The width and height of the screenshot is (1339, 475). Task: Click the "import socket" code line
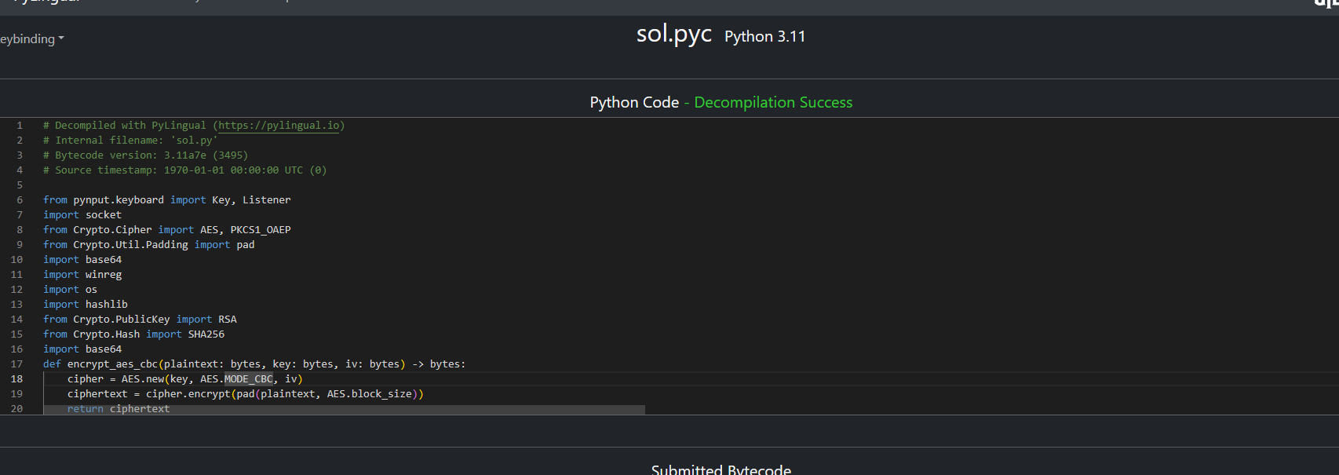(82, 215)
